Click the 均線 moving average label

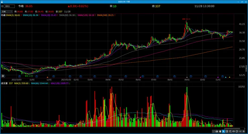tap(3, 15)
